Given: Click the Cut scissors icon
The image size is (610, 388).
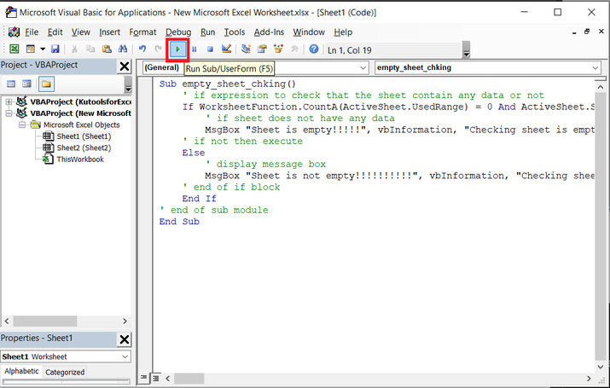Looking at the screenshot, I should click(74, 49).
